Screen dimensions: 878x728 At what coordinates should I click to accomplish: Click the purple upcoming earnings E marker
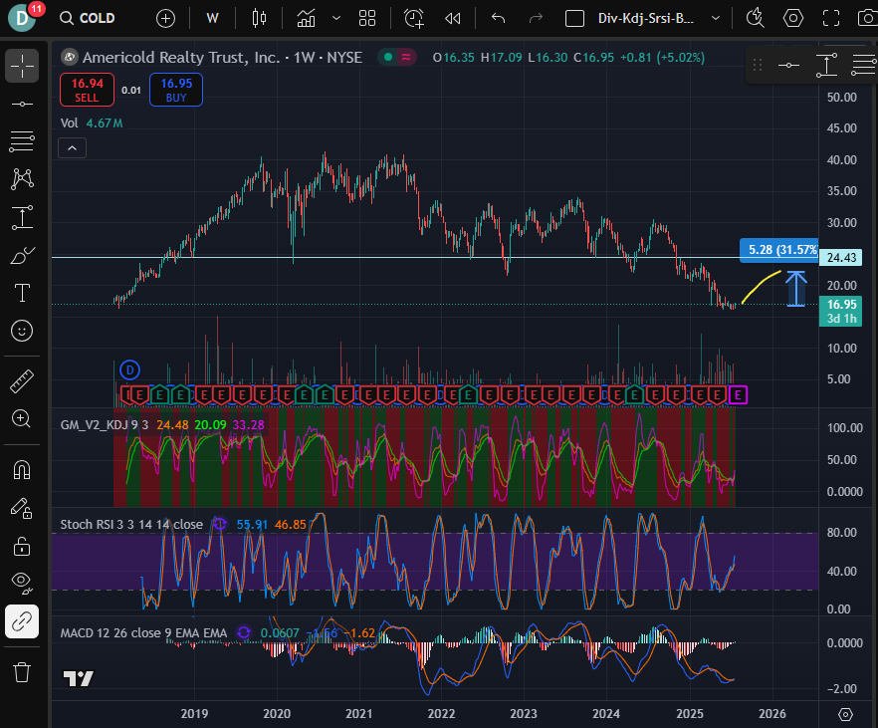point(738,394)
